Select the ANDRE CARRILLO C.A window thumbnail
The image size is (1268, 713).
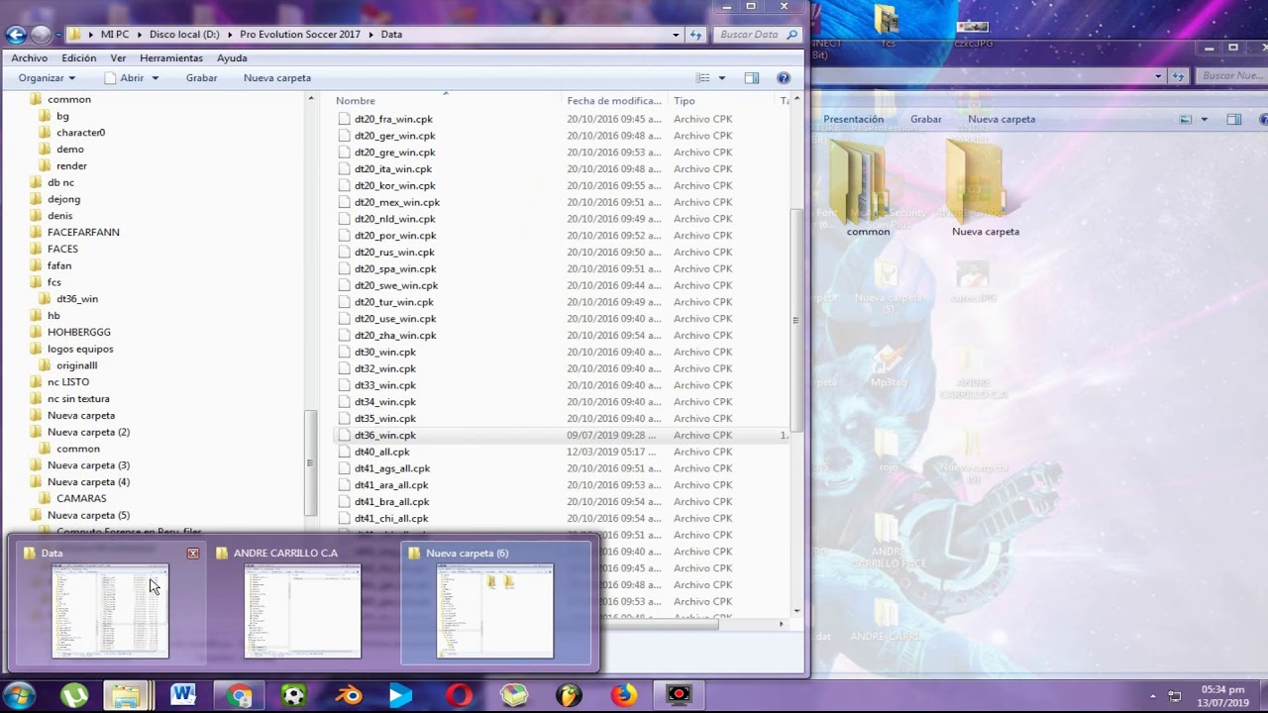tap(302, 602)
